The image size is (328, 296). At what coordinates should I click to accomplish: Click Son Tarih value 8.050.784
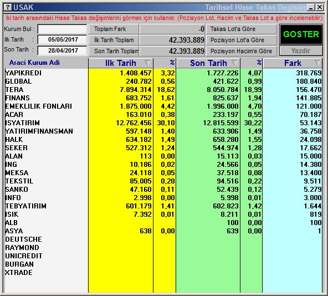[x=223, y=90]
